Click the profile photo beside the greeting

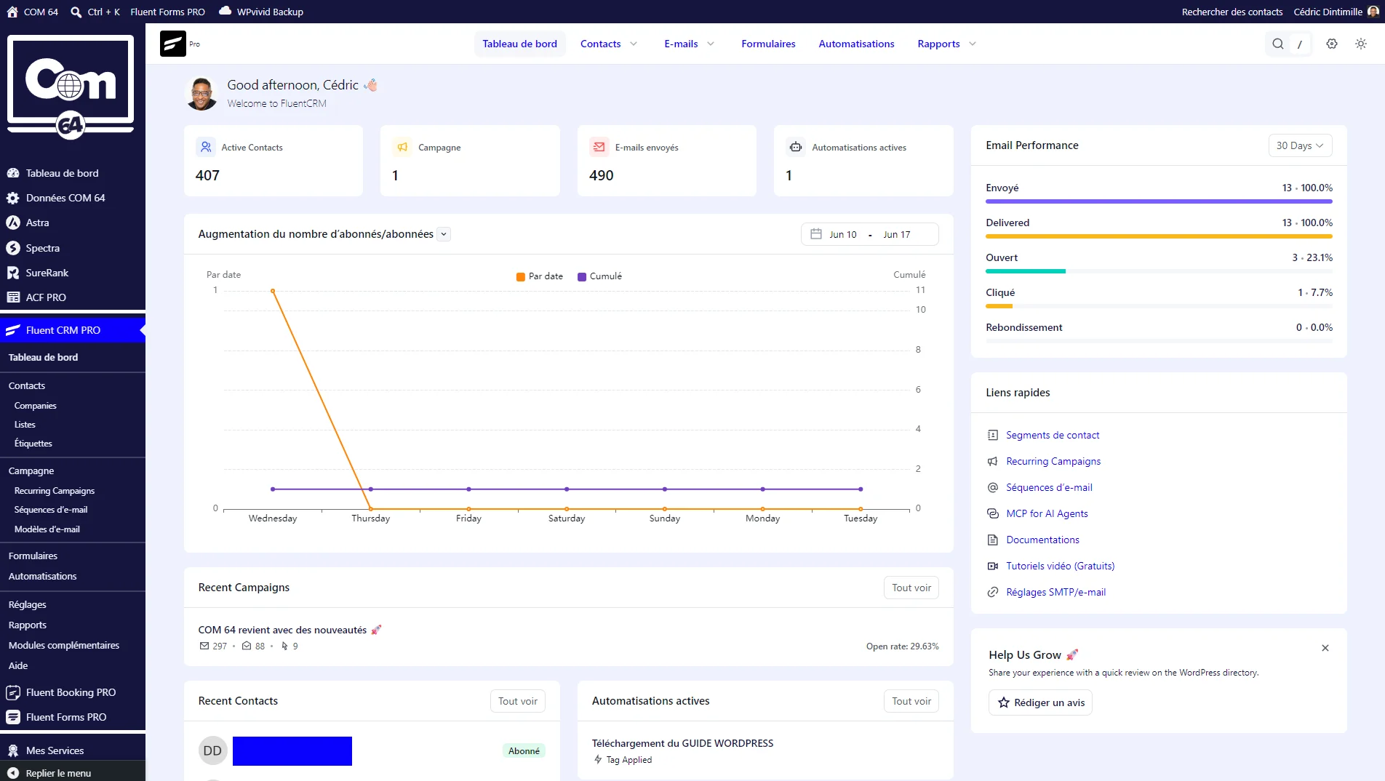[201, 93]
